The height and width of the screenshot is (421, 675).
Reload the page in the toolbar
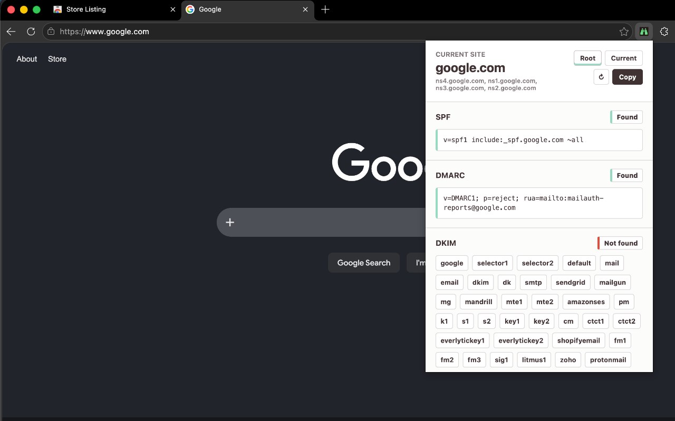coord(31,32)
